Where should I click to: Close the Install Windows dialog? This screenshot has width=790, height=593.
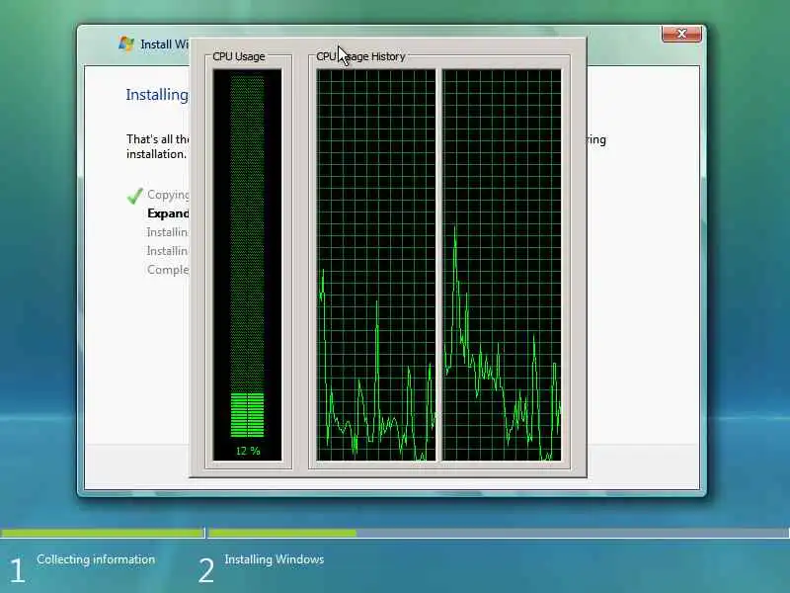(681, 34)
